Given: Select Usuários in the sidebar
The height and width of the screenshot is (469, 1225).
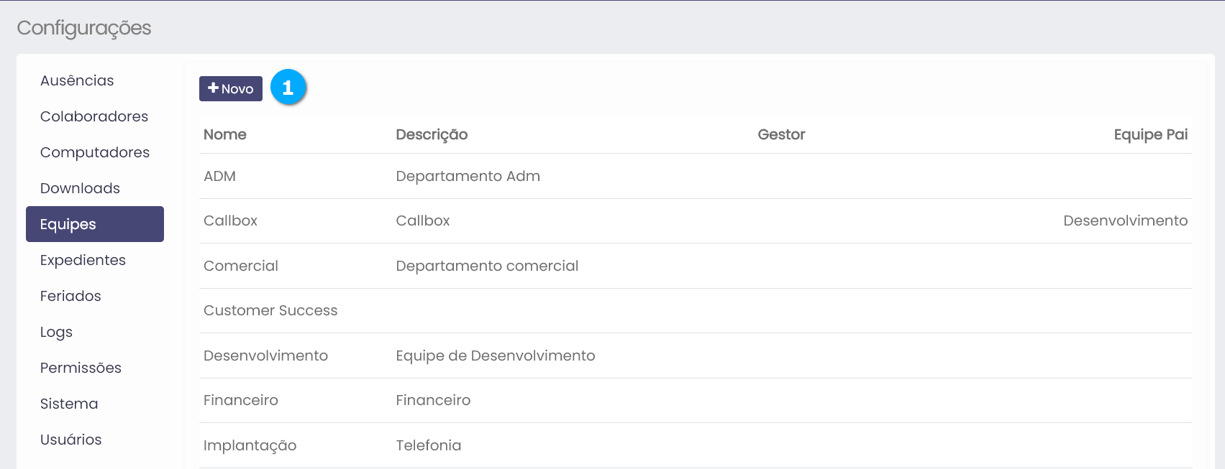Looking at the screenshot, I should (x=70, y=440).
